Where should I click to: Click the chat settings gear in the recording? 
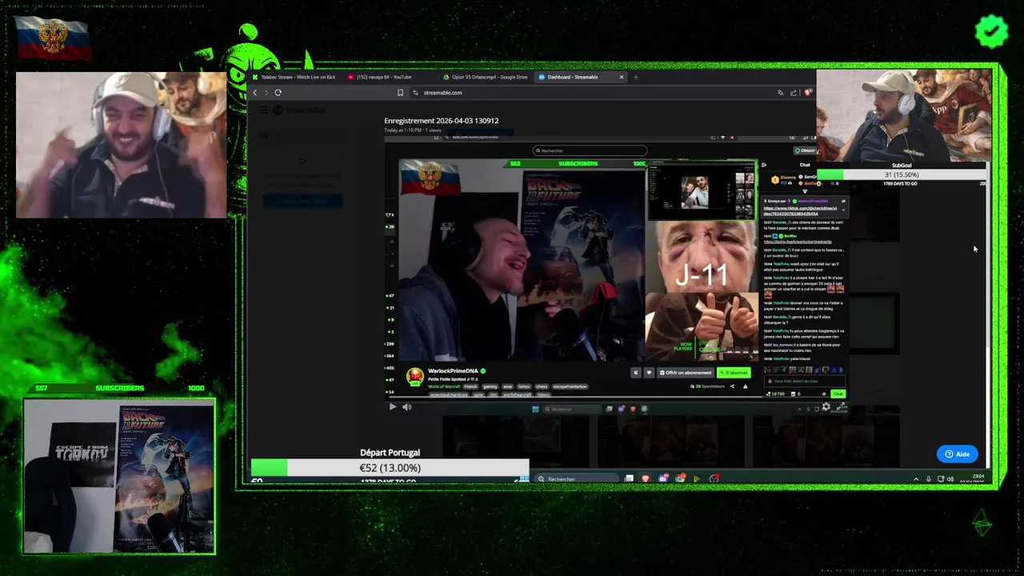823,394
